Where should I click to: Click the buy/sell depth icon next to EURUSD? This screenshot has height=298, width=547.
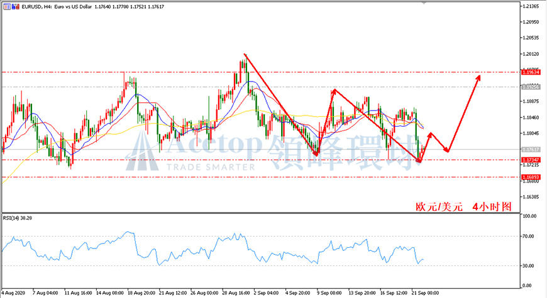tap(15, 7)
